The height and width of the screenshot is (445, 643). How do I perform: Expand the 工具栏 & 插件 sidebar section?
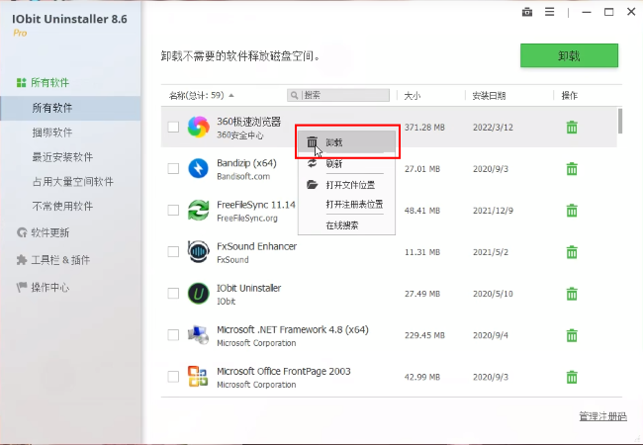coord(52,260)
